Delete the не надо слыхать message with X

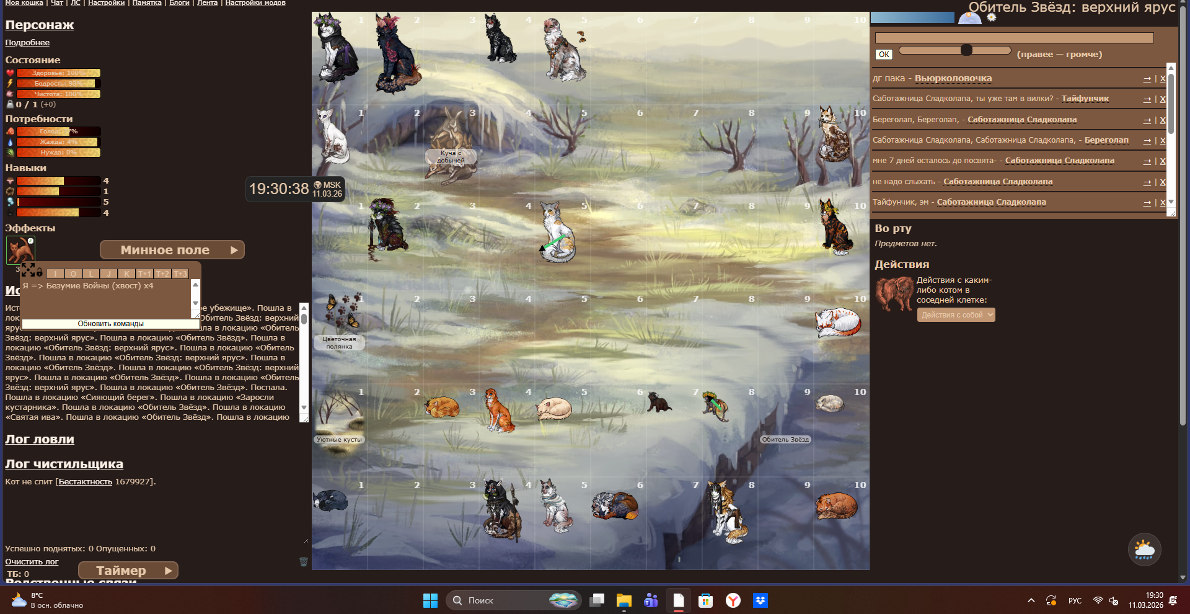tap(1163, 182)
